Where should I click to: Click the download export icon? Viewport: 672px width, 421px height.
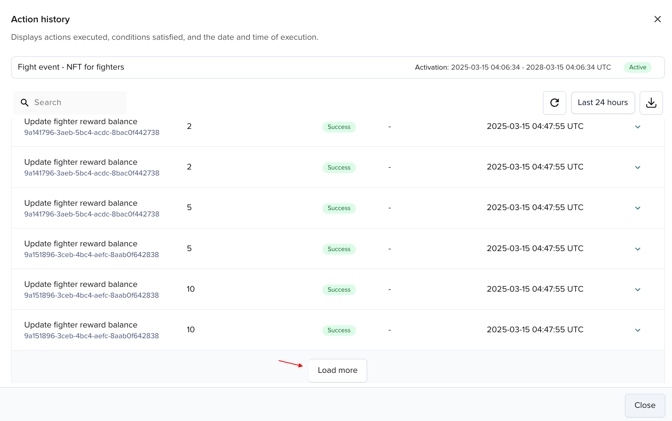tap(651, 103)
